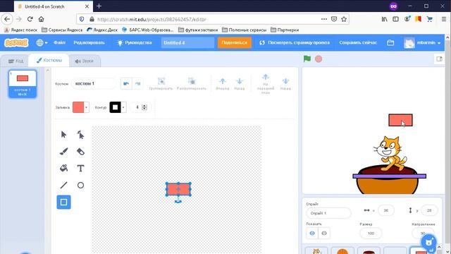Viewport: 451px width, 254px height.
Task: Click the Ungroup objects icon
Action: click(x=191, y=84)
